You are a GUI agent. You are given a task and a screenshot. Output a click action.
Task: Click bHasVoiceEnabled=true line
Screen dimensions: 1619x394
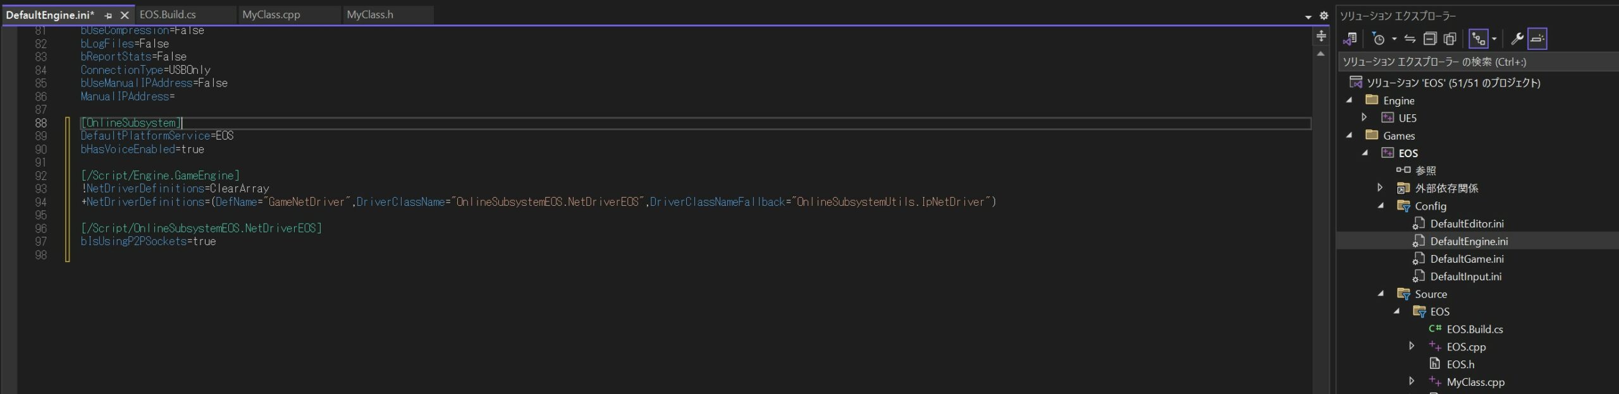click(142, 149)
